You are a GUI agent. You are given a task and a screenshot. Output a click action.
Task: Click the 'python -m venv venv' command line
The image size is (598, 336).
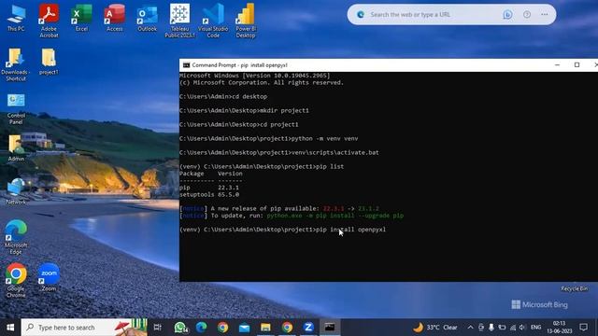[x=268, y=139]
